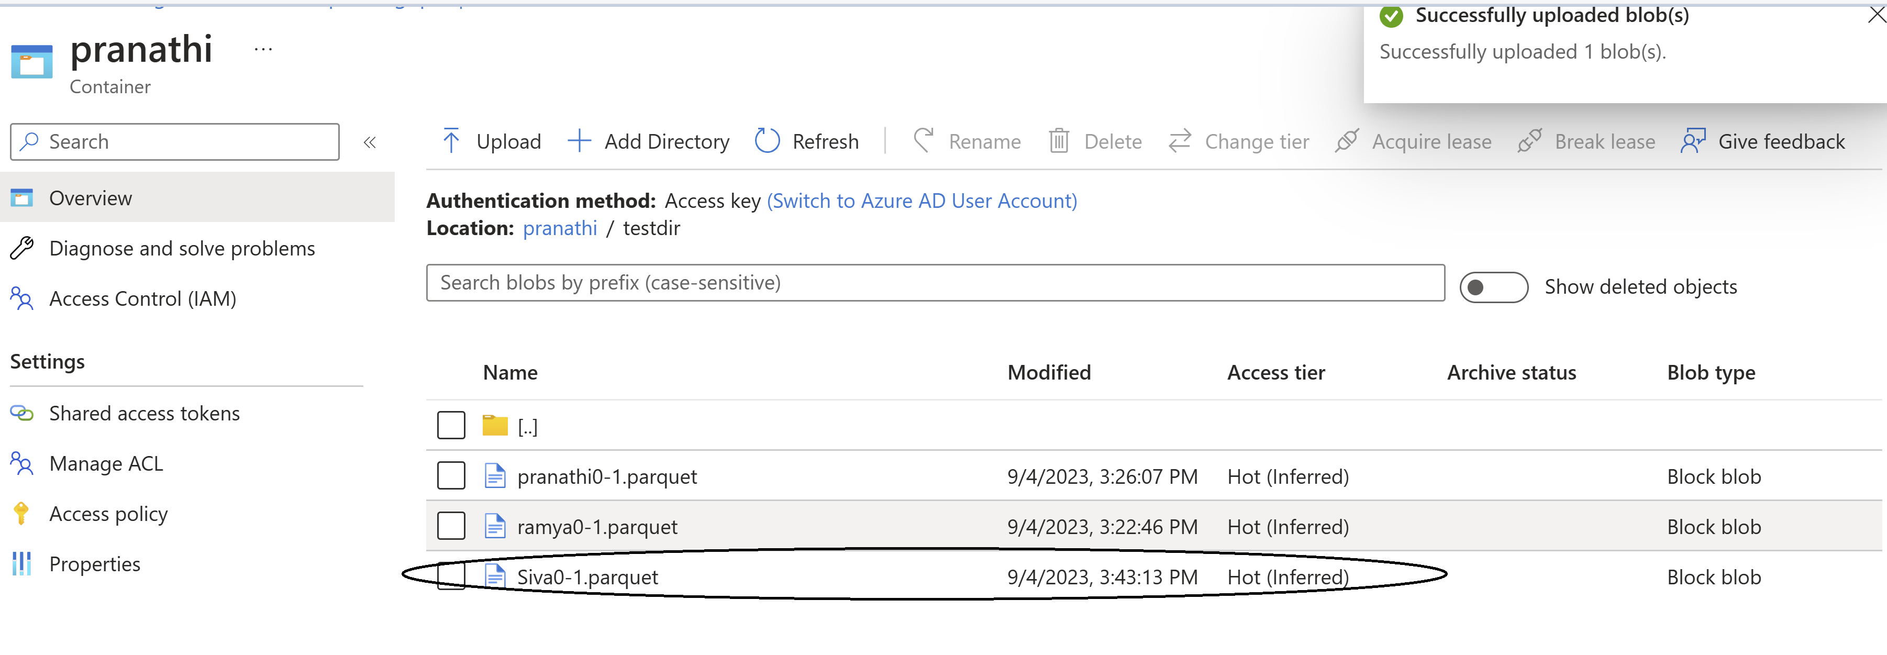This screenshot has height=655, width=1887.
Task: Click Switch to Azure AD User Account link
Action: [922, 201]
